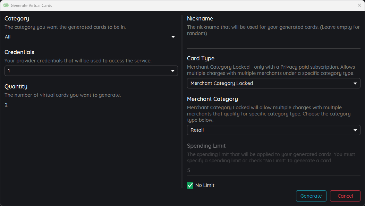The width and height of the screenshot is (365, 206).
Task: Click the No Limit label text
Action: click(x=205, y=185)
